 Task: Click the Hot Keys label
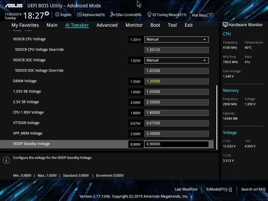point(199,15)
